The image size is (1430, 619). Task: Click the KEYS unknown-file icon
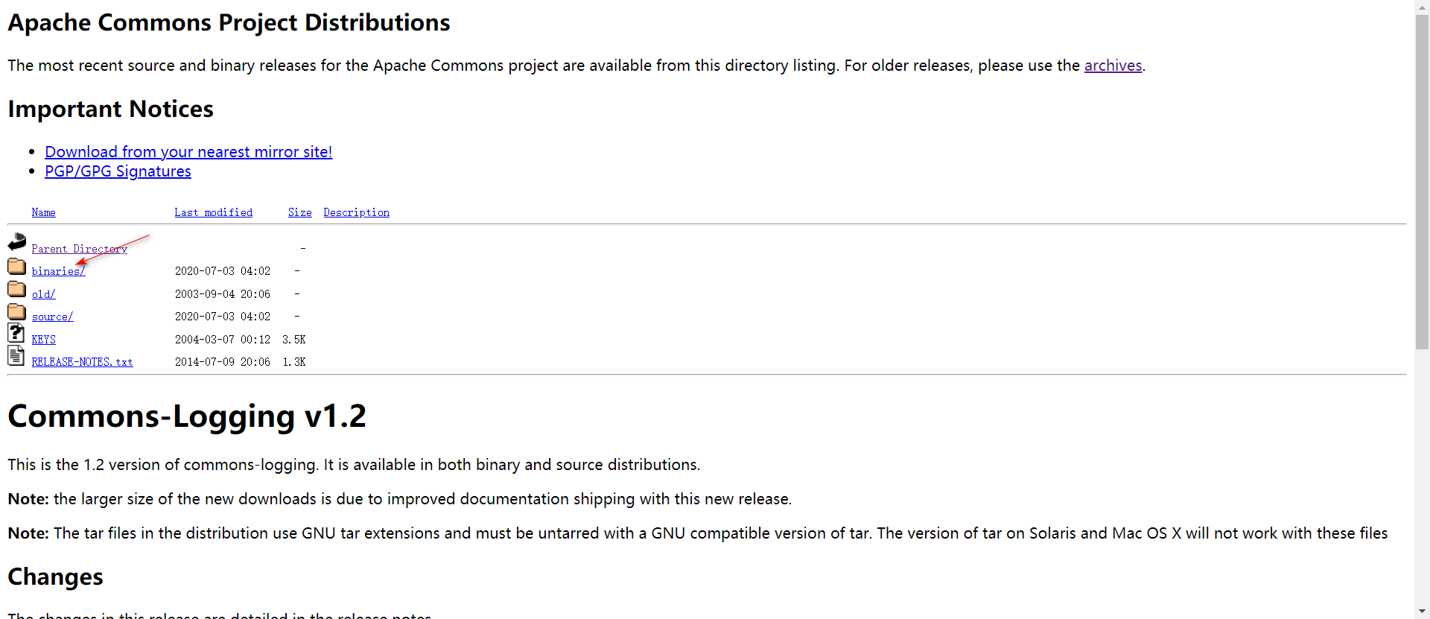[16, 333]
